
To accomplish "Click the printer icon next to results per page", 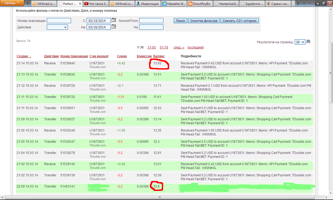I will coord(308,41).
